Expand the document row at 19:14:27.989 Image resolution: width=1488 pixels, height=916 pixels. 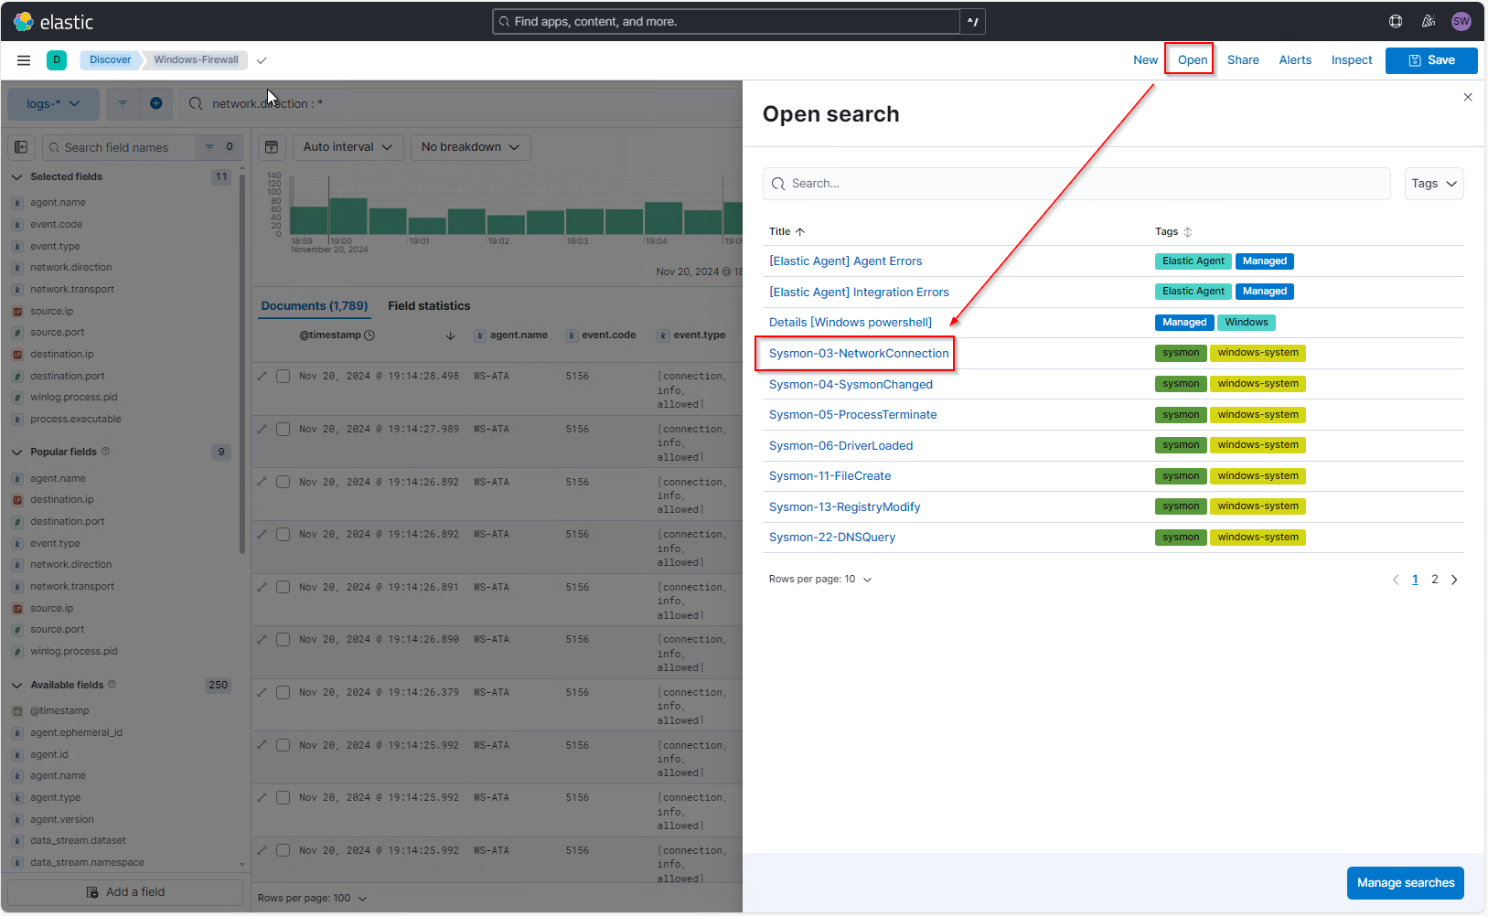click(262, 429)
